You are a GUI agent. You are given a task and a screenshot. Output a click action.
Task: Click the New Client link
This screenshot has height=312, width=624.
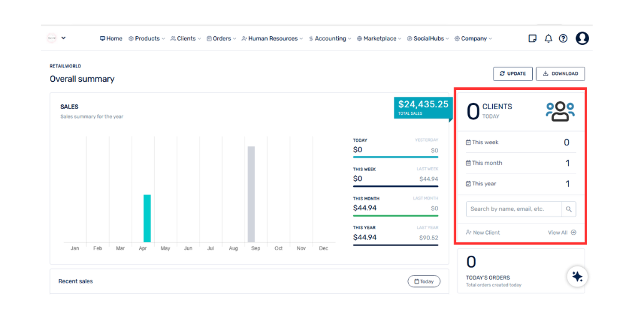[x=483, y=232]
